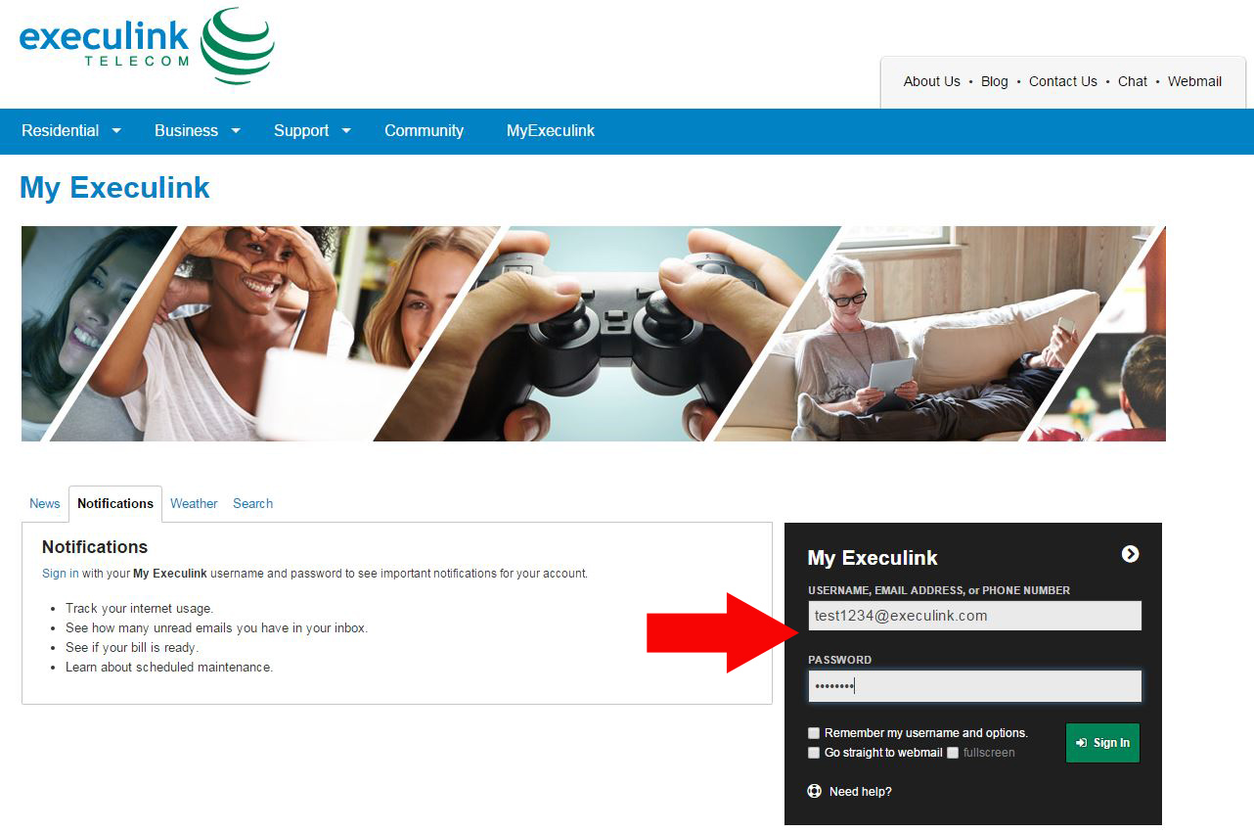Click the green Sign In button
The width and height of the screenshot is (1254, 833).
[1102, 743]
